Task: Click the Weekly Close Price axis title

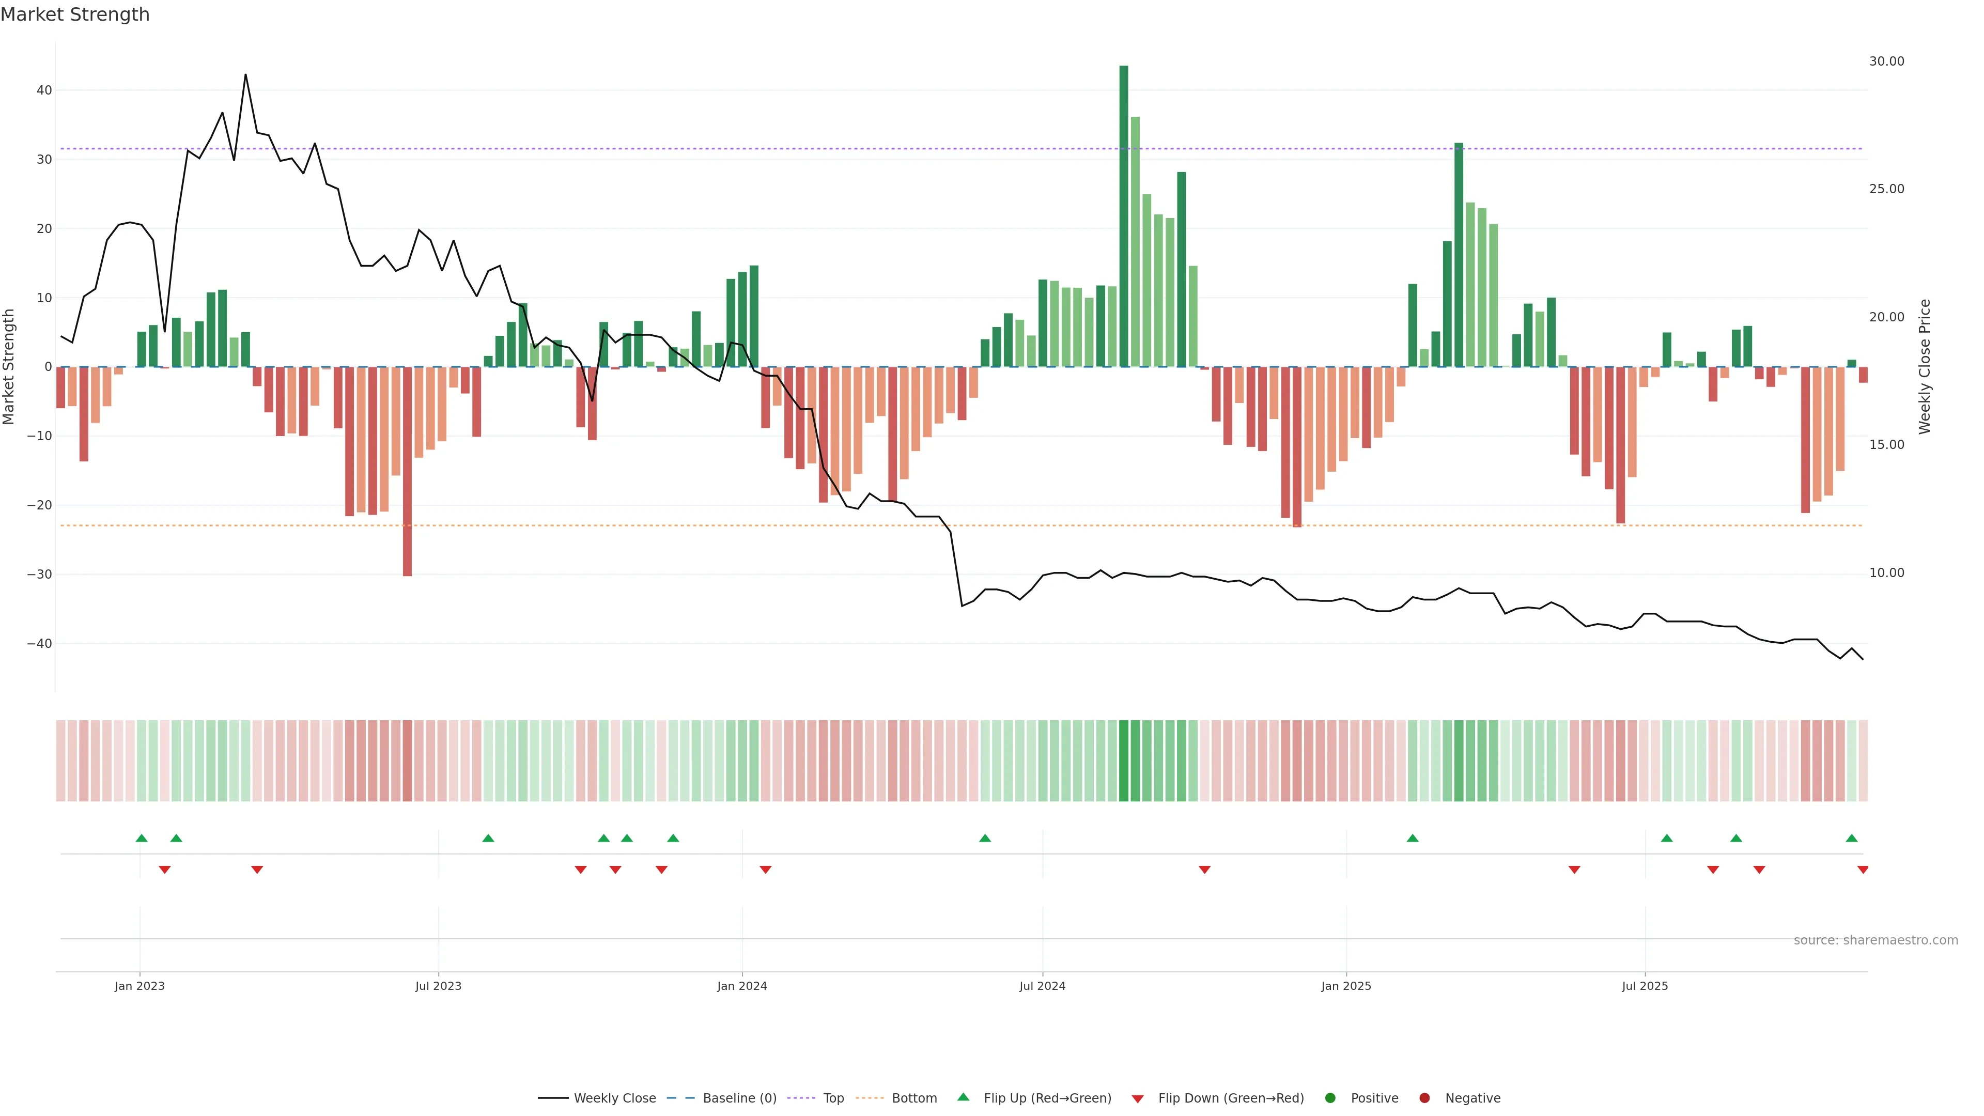Action: [x=1925, y=367]
